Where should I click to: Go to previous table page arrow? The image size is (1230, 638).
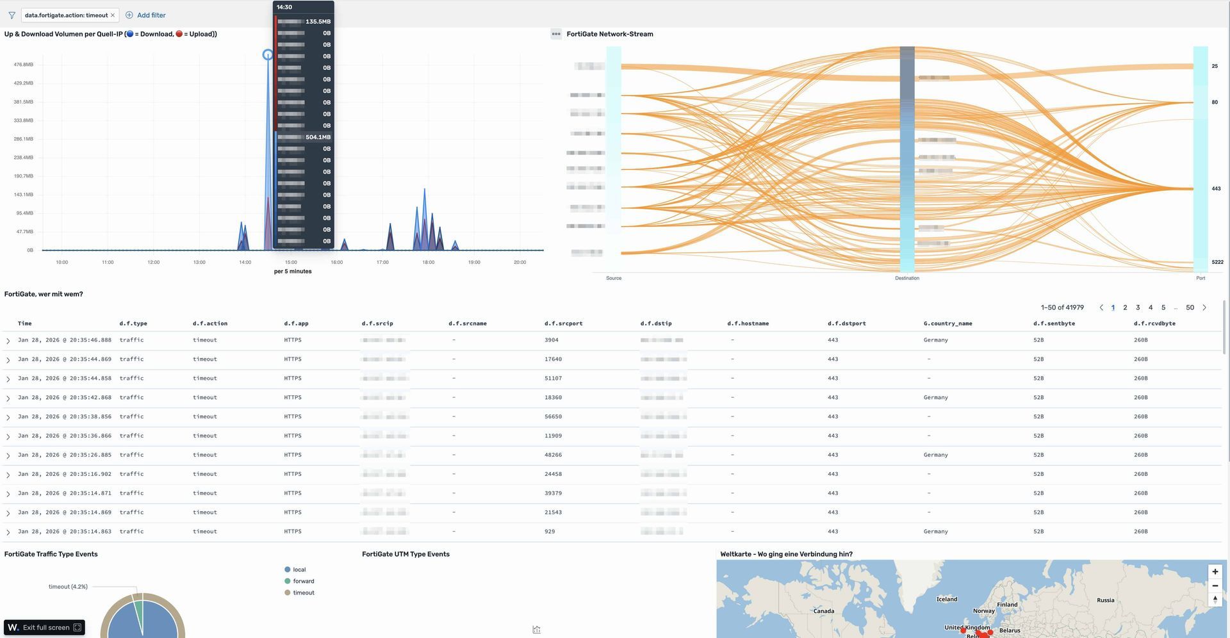point(1101,307)
